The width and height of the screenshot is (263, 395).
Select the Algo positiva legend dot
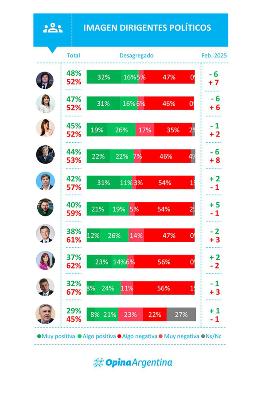(80, 336)
